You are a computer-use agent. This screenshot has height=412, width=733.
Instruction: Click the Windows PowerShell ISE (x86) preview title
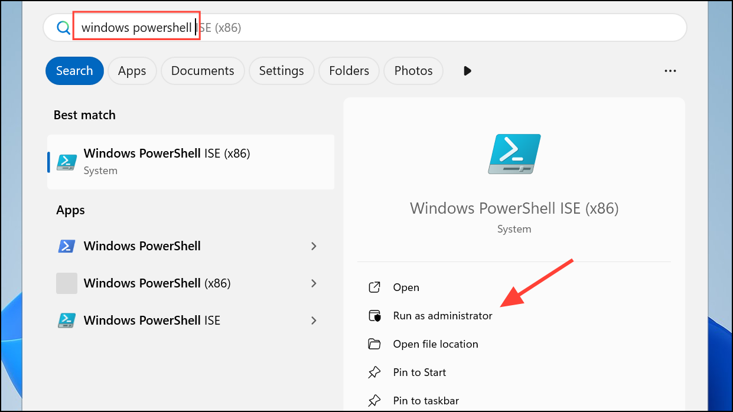(514, 208)
